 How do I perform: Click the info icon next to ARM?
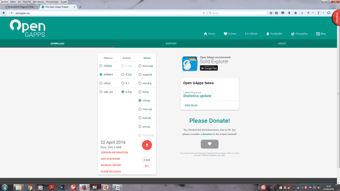(x=111, y=66)
